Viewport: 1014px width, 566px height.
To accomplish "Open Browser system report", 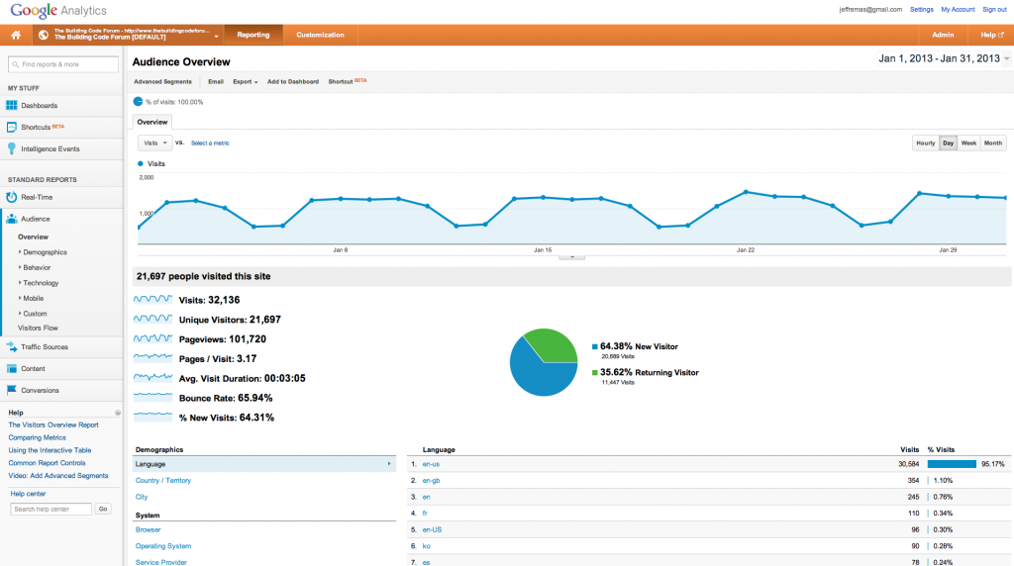I will 149,529.
